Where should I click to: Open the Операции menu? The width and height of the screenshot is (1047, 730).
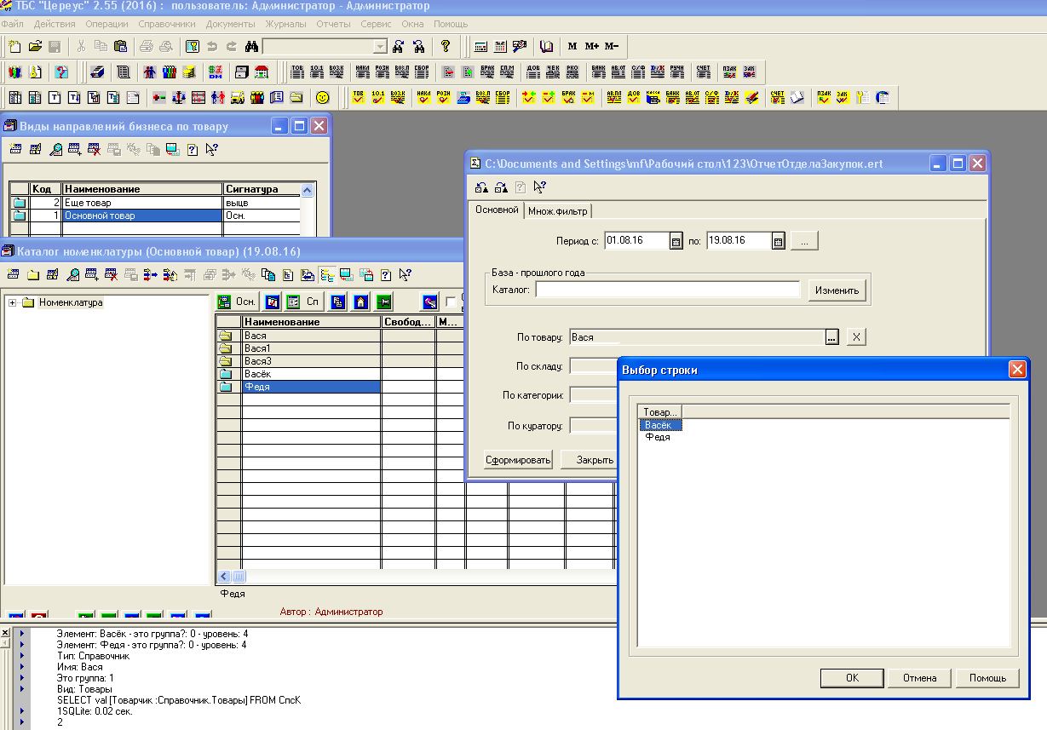107,24
